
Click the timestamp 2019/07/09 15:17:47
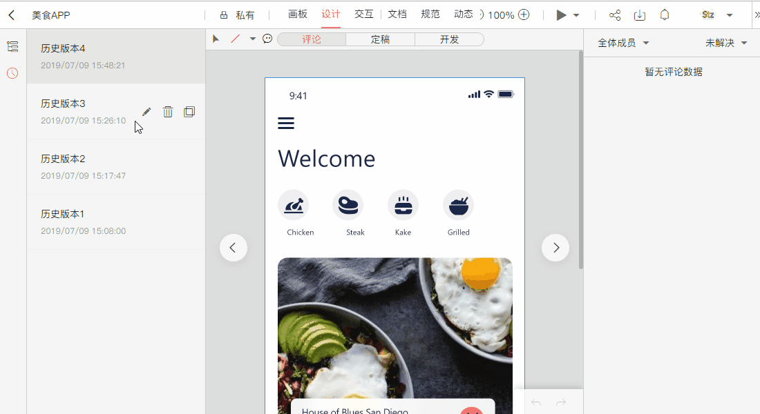point(83,176)
